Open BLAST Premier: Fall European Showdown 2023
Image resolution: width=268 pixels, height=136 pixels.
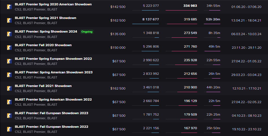[x=51, y=113]
